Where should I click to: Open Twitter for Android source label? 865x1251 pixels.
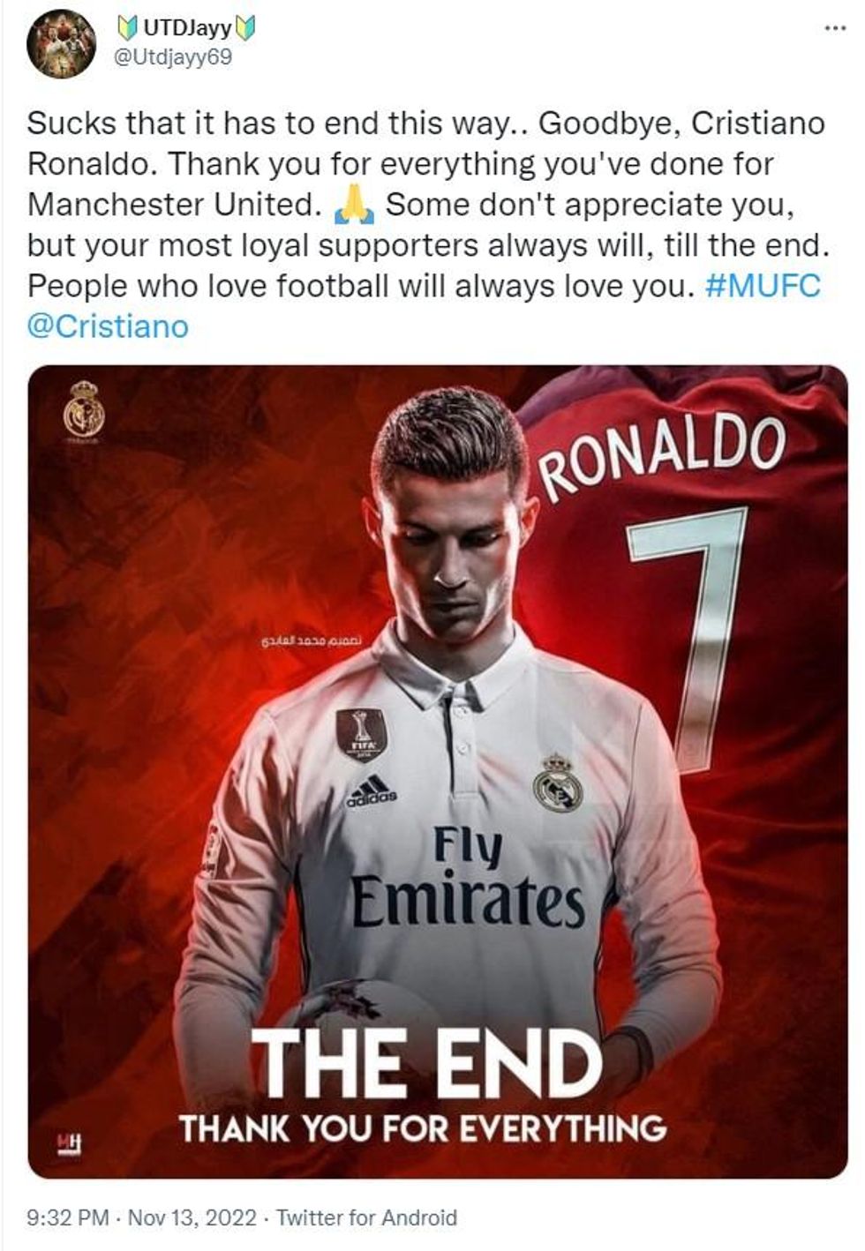point(367,1218)
